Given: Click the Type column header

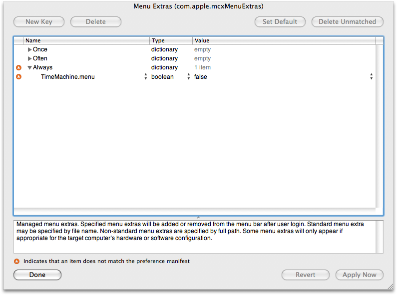Looking at the screenshot, I should [171, 40].
